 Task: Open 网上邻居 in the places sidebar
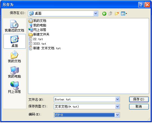[x=15, y=87]
